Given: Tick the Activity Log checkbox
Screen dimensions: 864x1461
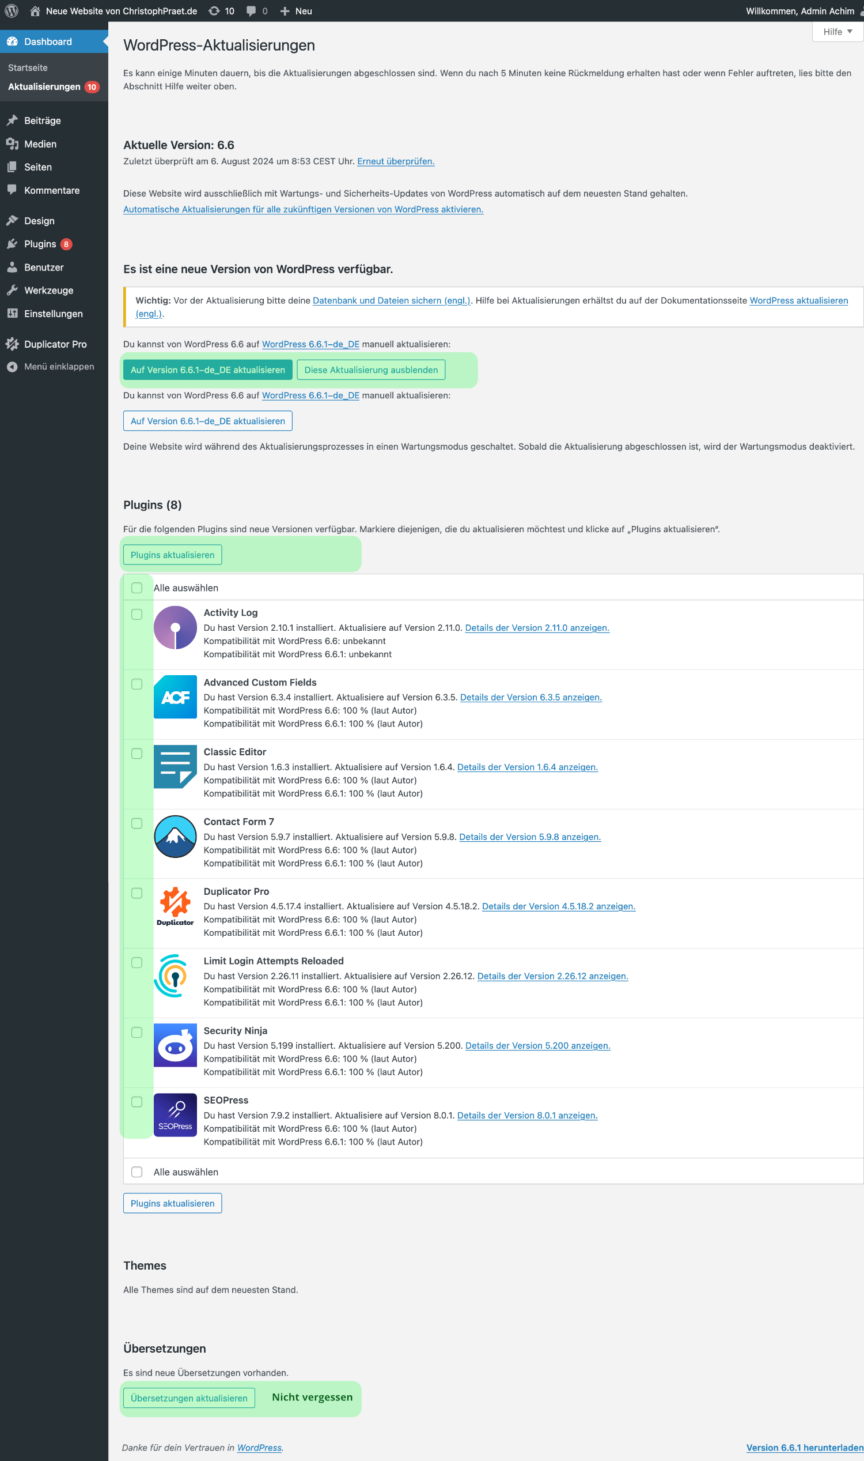Looking at the screenshot, I should (x=137, y=614).
